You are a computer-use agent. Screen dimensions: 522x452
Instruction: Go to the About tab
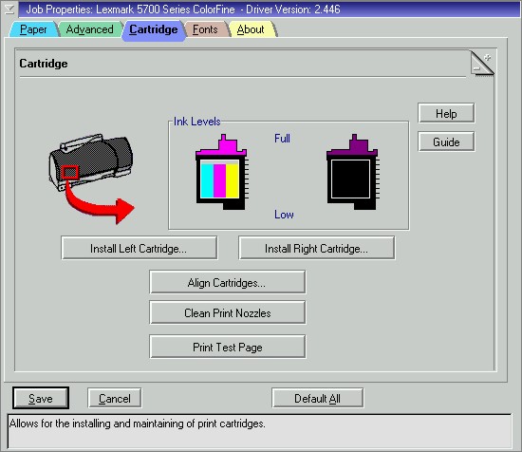coord(251,29)
